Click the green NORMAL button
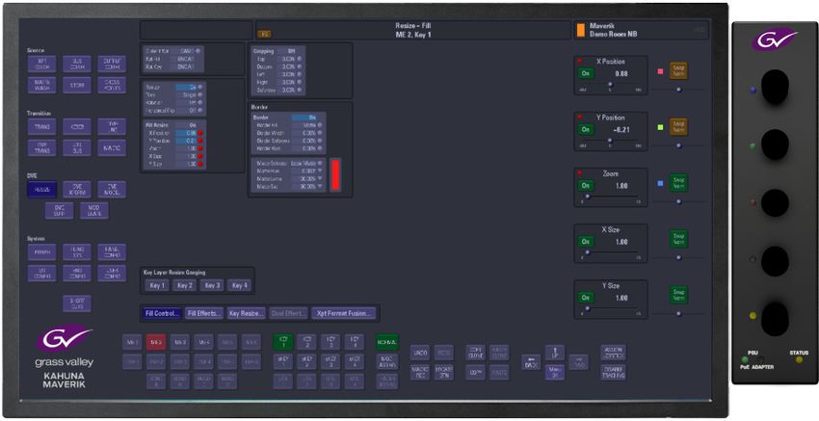This screenshot has height=421, width=819. click(387, 342)
